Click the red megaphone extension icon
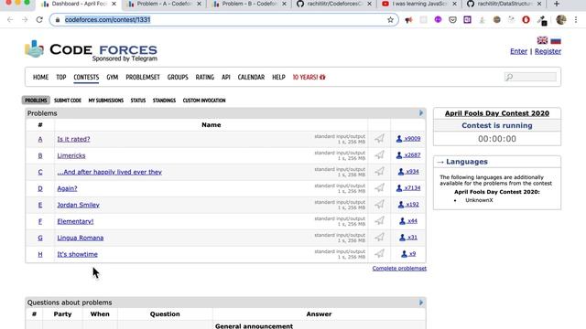The image size is (586, 329). pos(408,20)
